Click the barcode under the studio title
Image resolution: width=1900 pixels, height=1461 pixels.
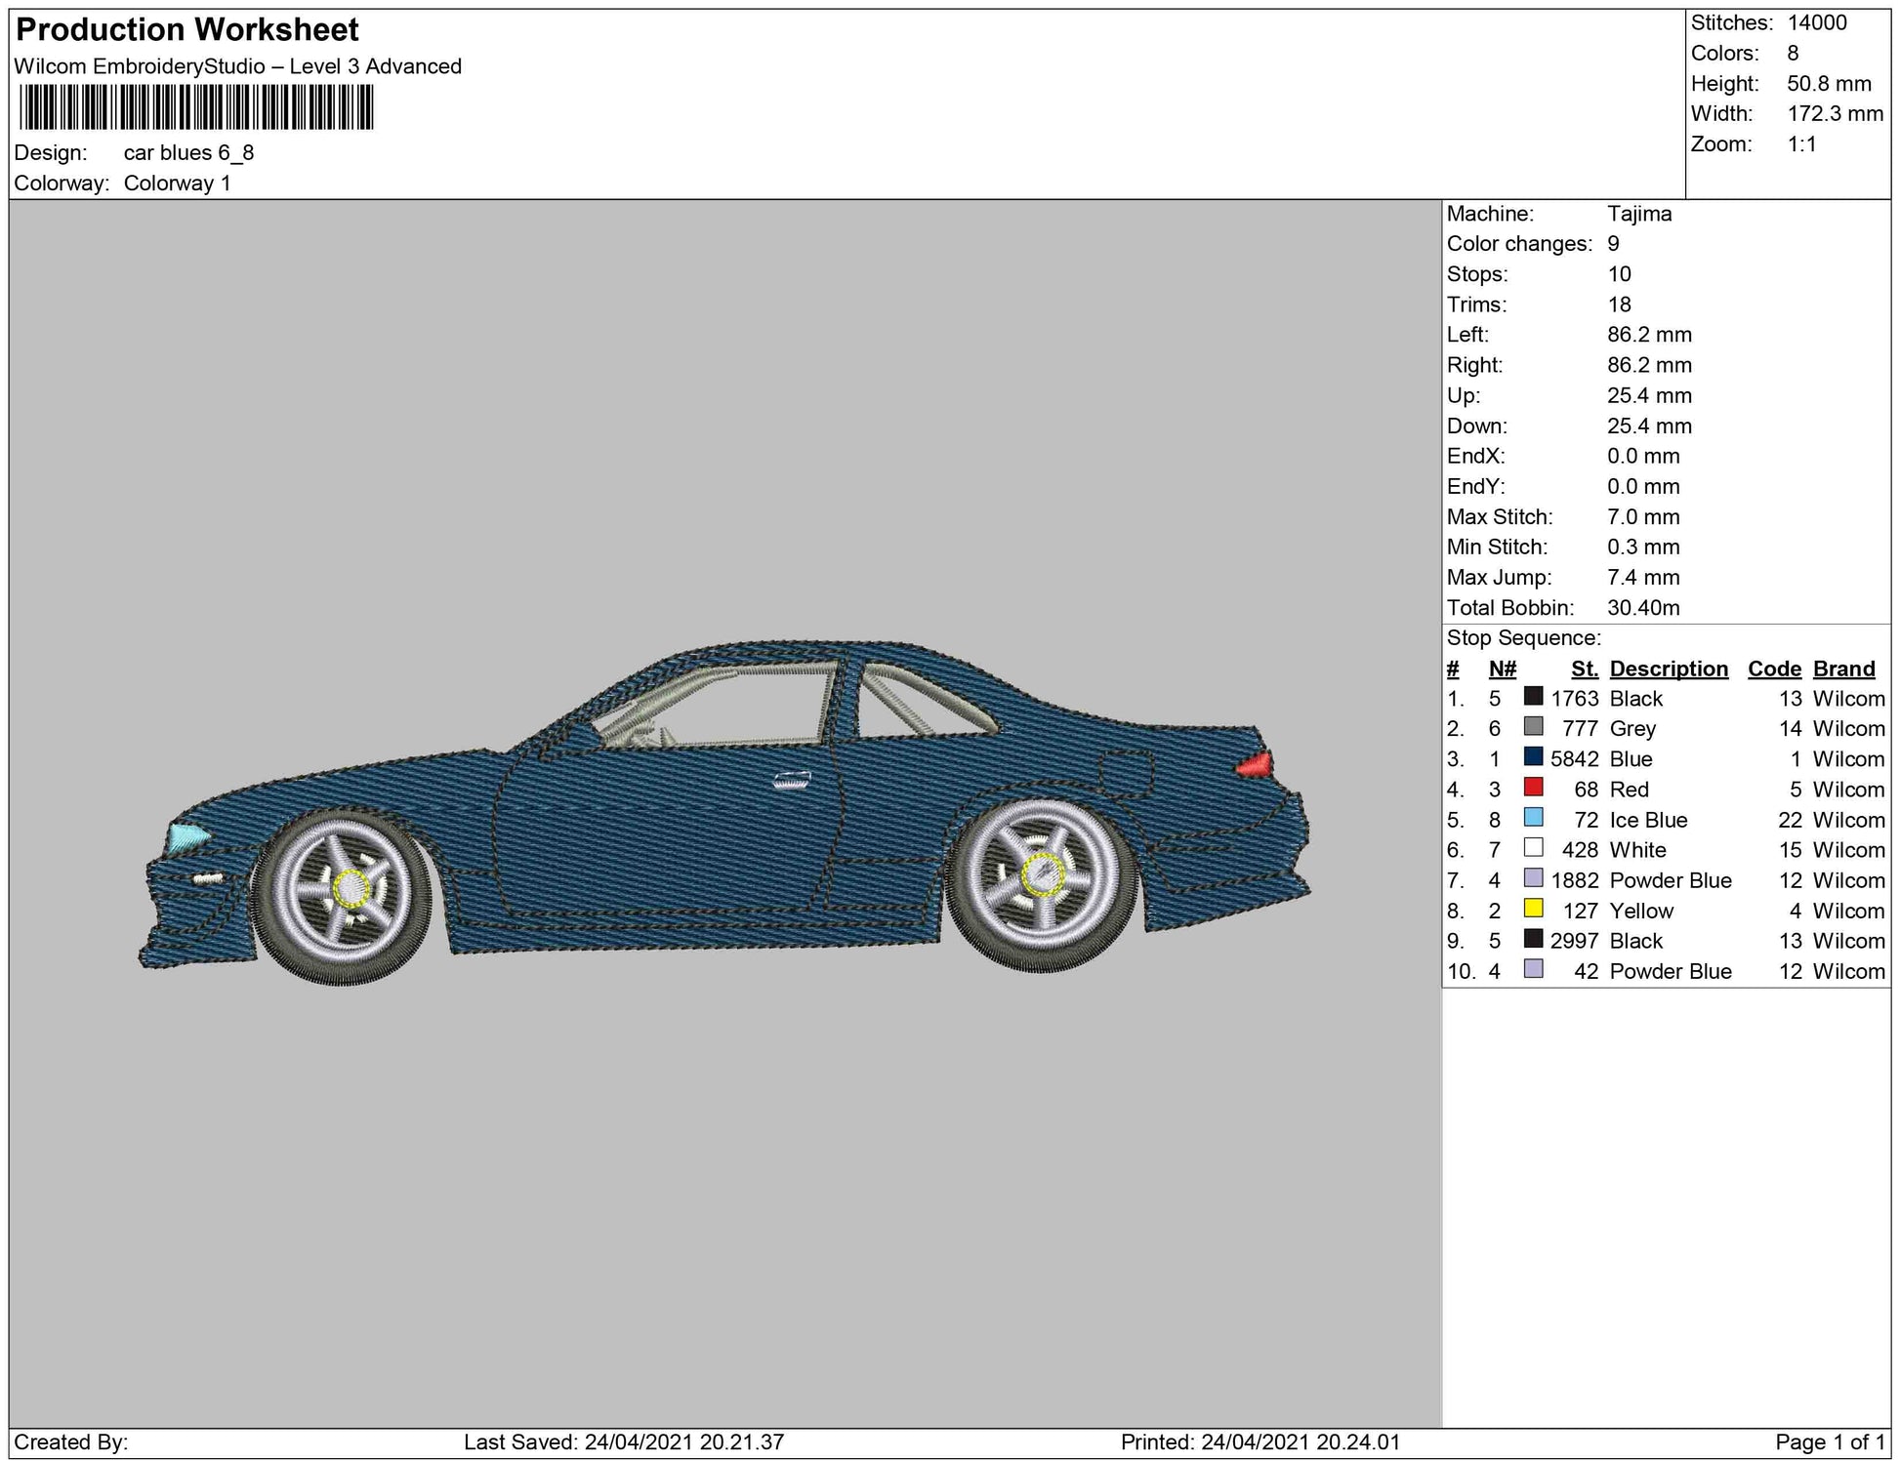pos(196,107)
